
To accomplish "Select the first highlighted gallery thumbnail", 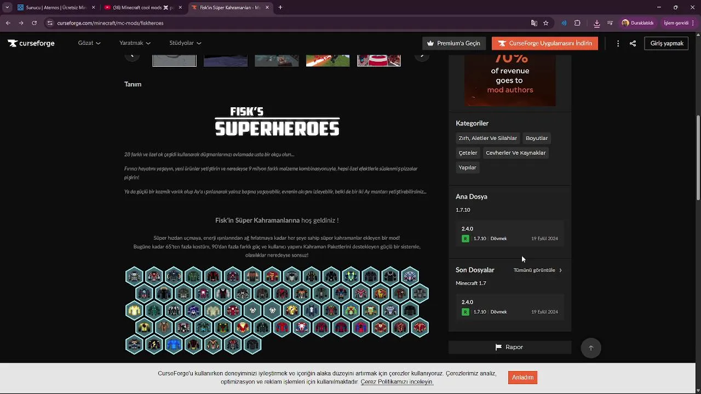I will click(174, 60).
